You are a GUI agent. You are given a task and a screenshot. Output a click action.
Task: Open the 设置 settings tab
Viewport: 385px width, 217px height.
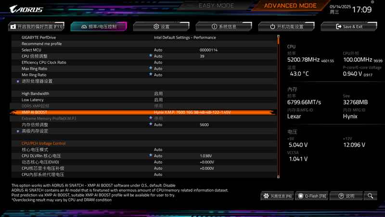click(x=161, y=27)
